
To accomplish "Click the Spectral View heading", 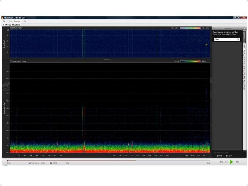I will (x=16, y=28).
